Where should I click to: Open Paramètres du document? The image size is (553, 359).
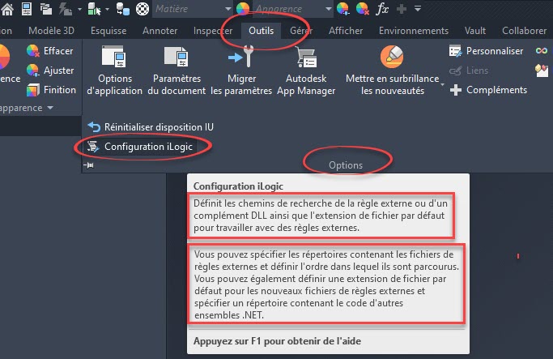click(176, 71)
